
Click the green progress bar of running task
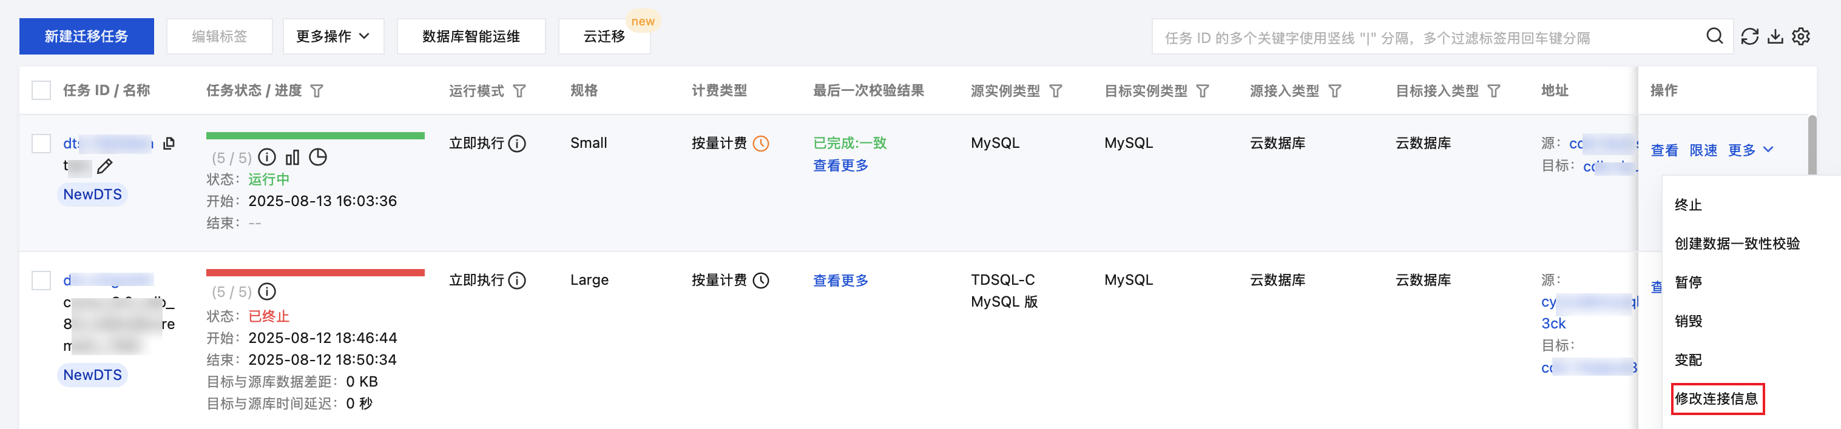[x=315, y=136]
